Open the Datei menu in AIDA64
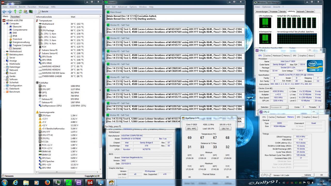The image size is (331, 186). coord(5,7)
